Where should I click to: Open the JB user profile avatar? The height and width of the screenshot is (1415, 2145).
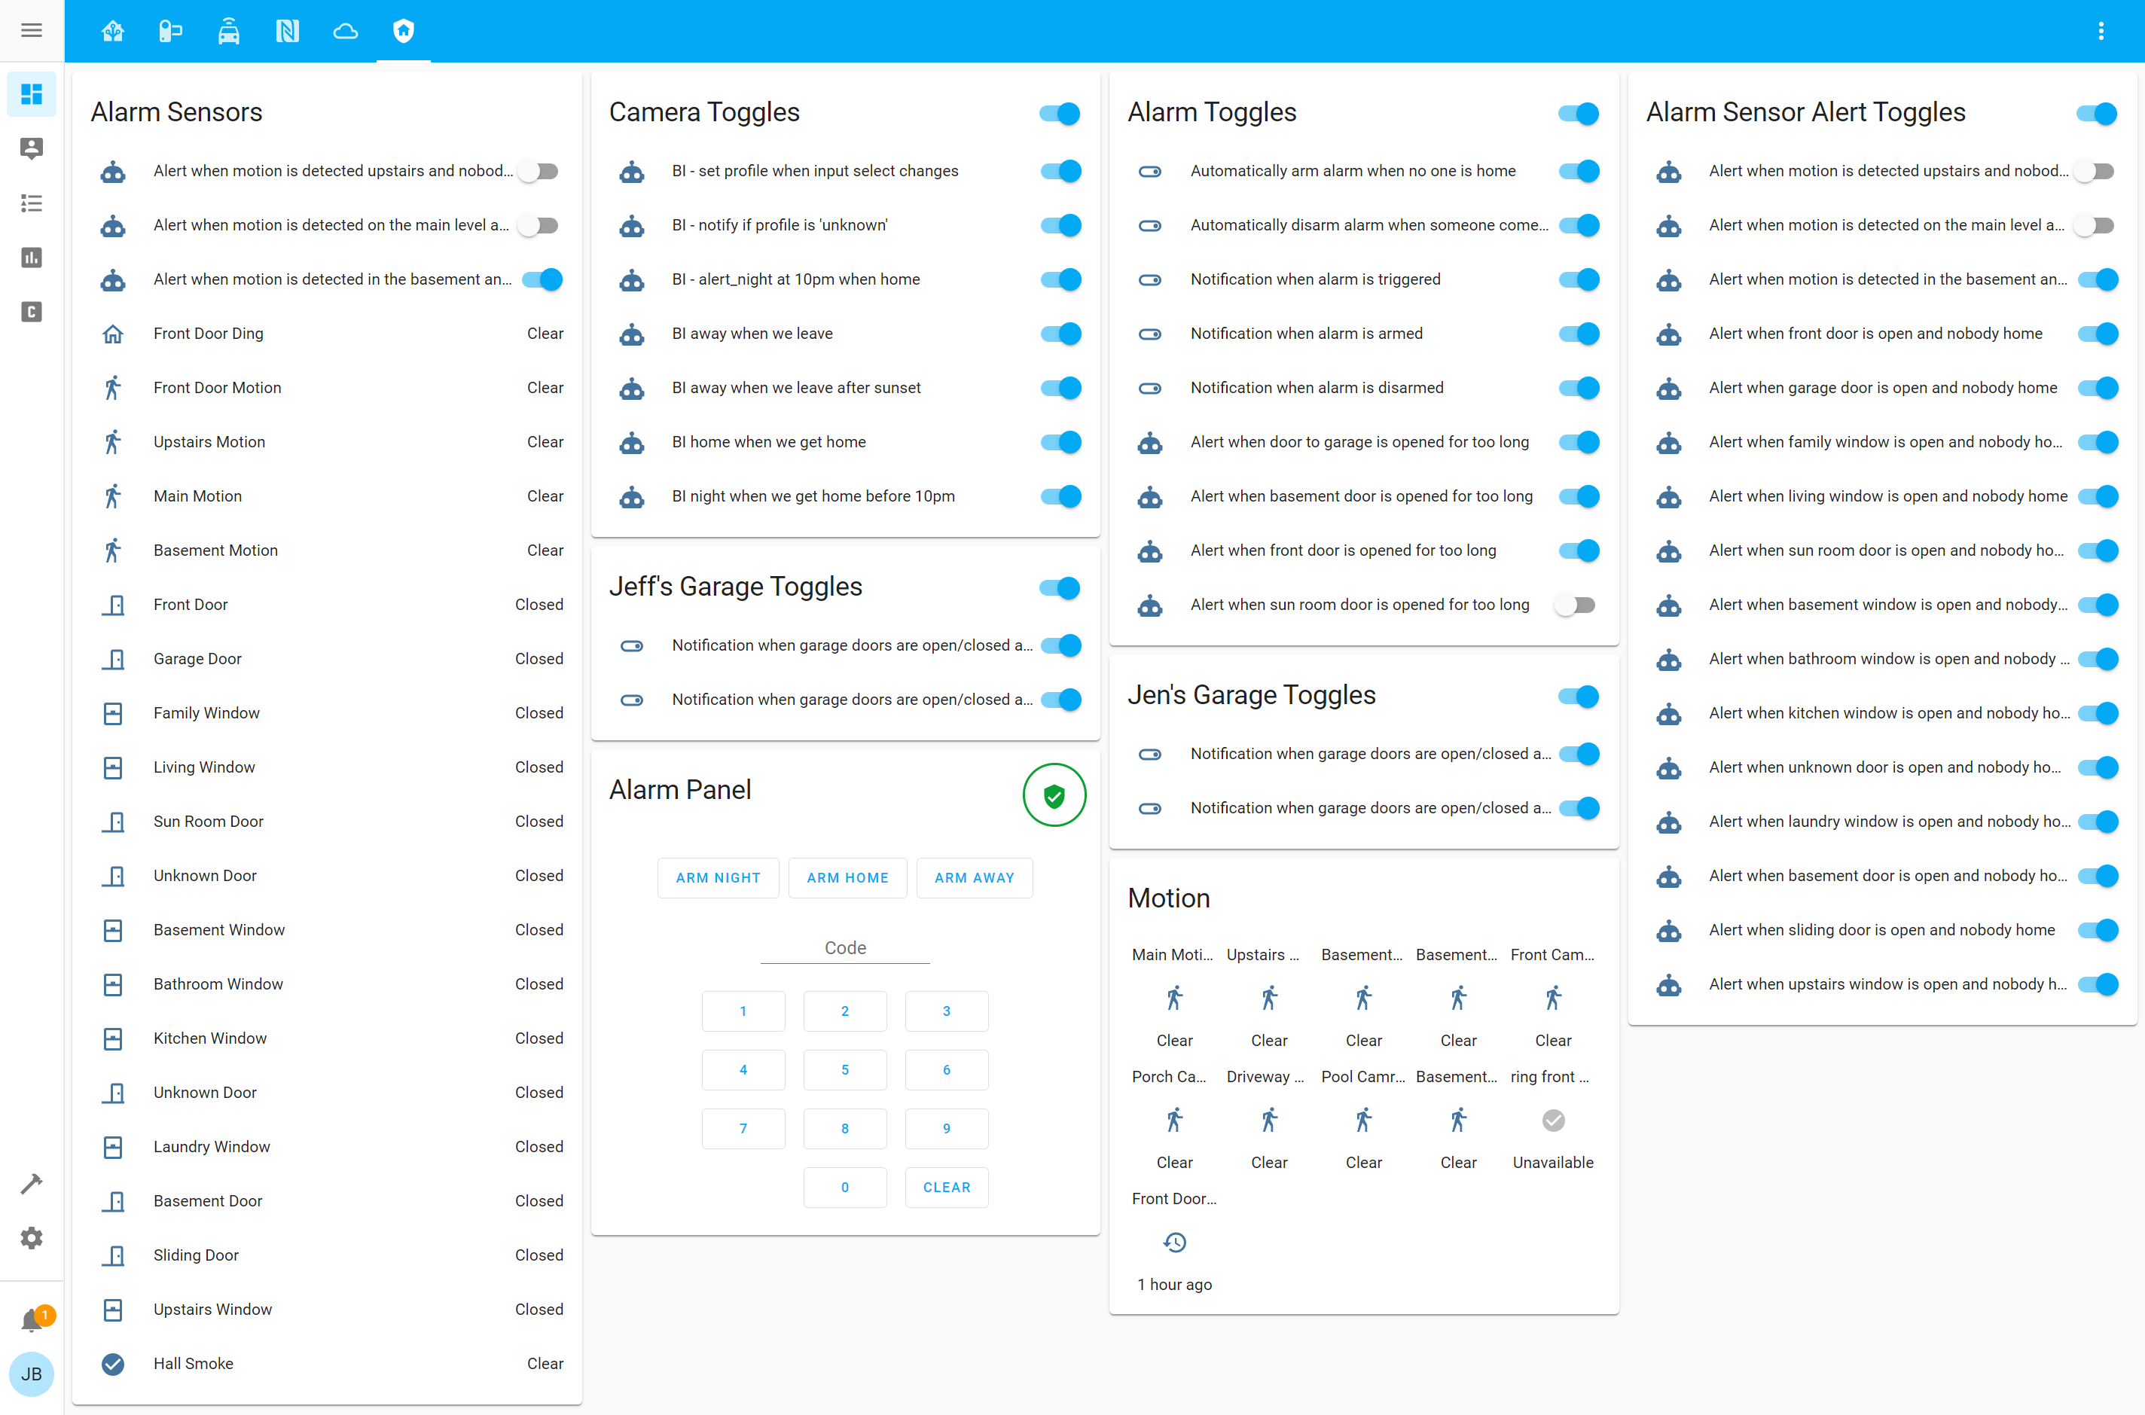coord(32,1374)
